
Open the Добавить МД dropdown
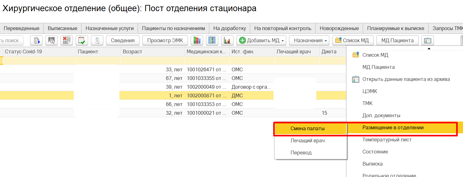coord(261,40)
